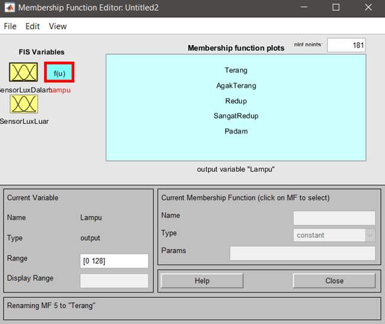Click the Close button
Viewport: 385px width, 324px height.
pyautogui.click(x=334, y=281)
